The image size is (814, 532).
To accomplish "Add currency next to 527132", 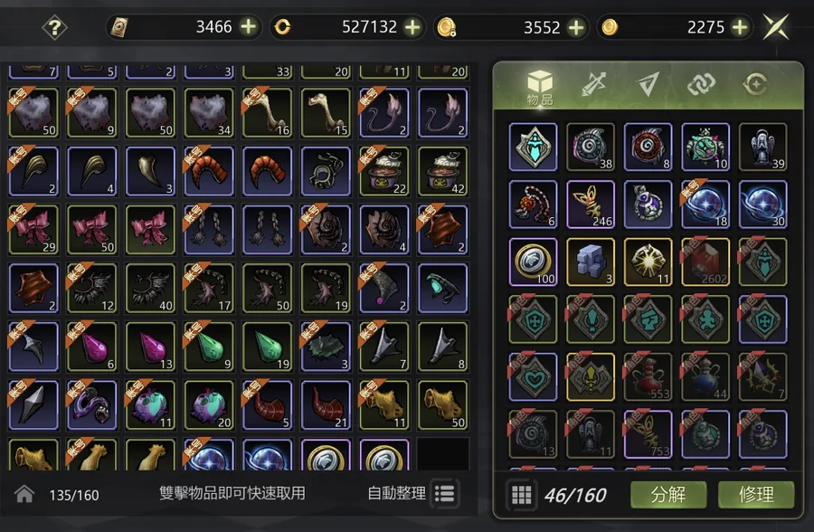I will (412, 27).
